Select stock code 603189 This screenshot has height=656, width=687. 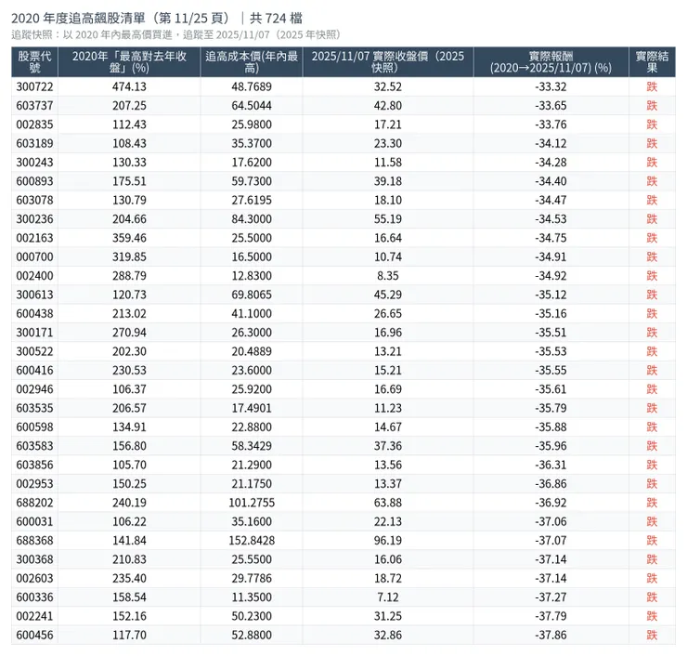tap(34, 143)
